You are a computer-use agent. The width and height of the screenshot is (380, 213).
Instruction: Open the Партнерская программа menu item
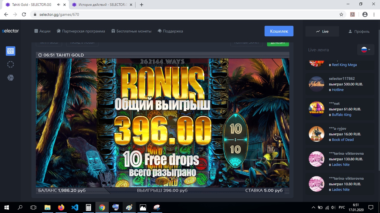81,31
